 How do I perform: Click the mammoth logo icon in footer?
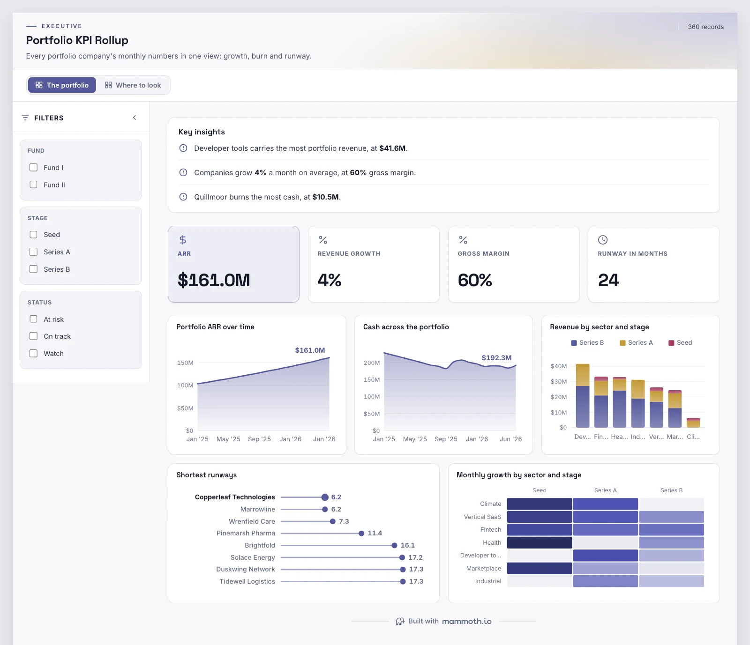click(x=400, y=621)
